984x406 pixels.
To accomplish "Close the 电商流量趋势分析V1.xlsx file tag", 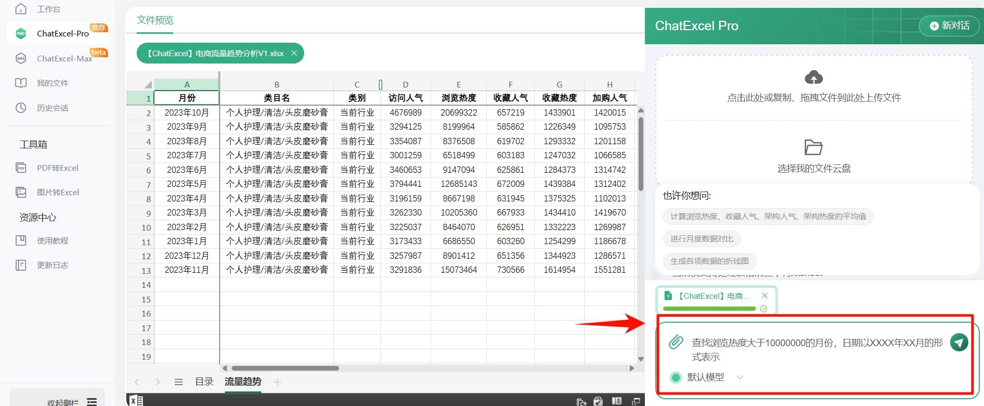I will 294,53.
